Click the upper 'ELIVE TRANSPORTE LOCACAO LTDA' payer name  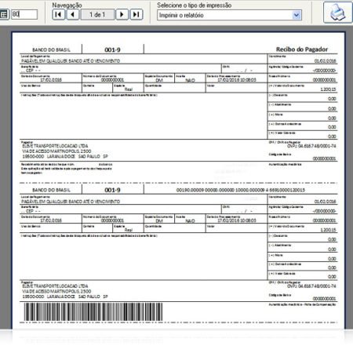[x=55, y=146]
